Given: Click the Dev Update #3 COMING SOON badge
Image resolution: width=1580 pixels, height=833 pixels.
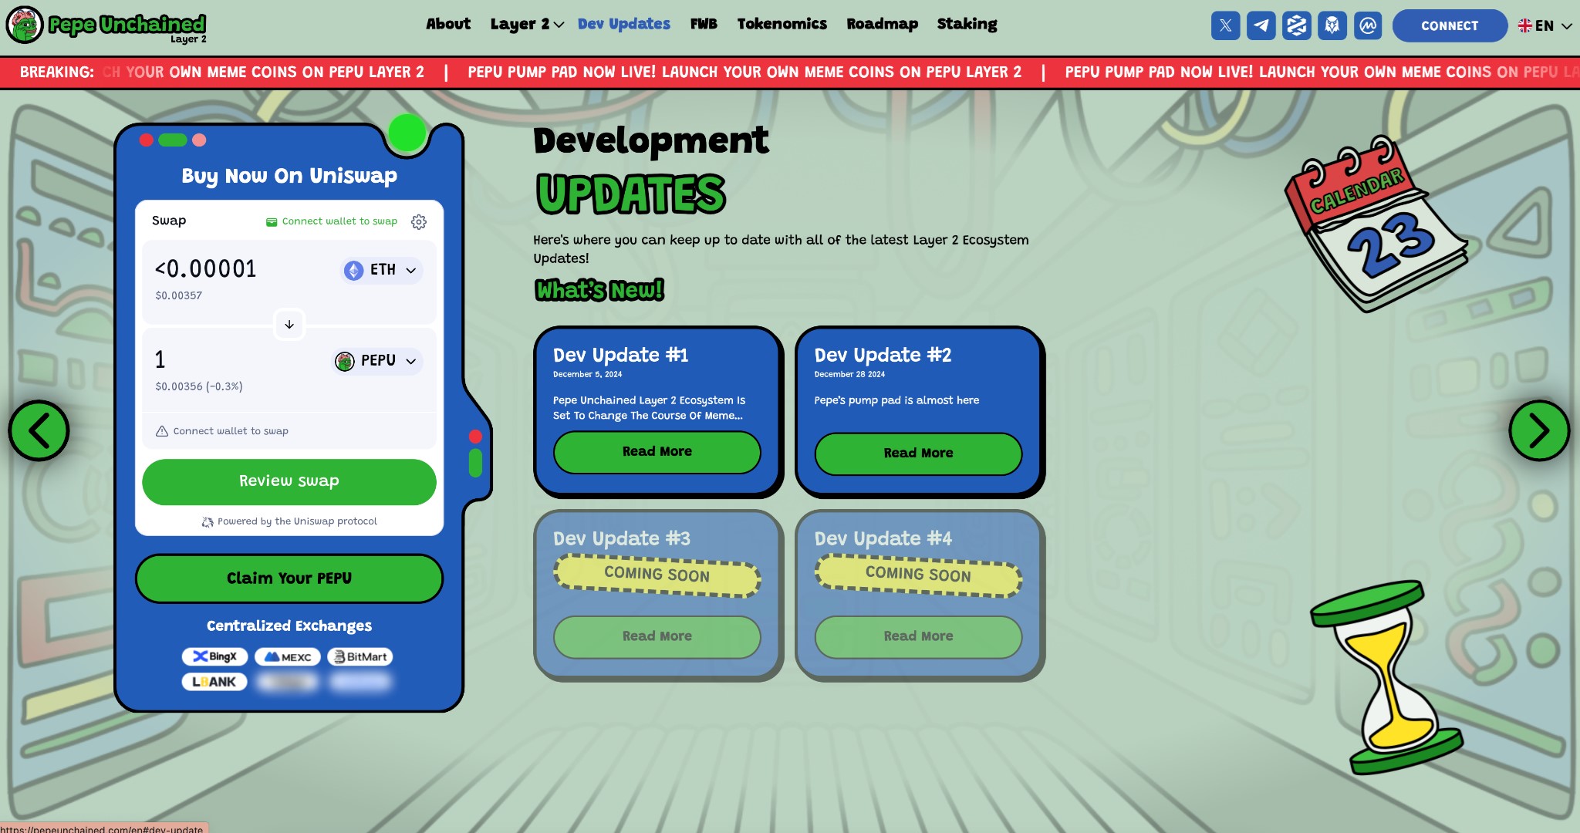Looking at the screenshot, I should click(x=657, y=575).
